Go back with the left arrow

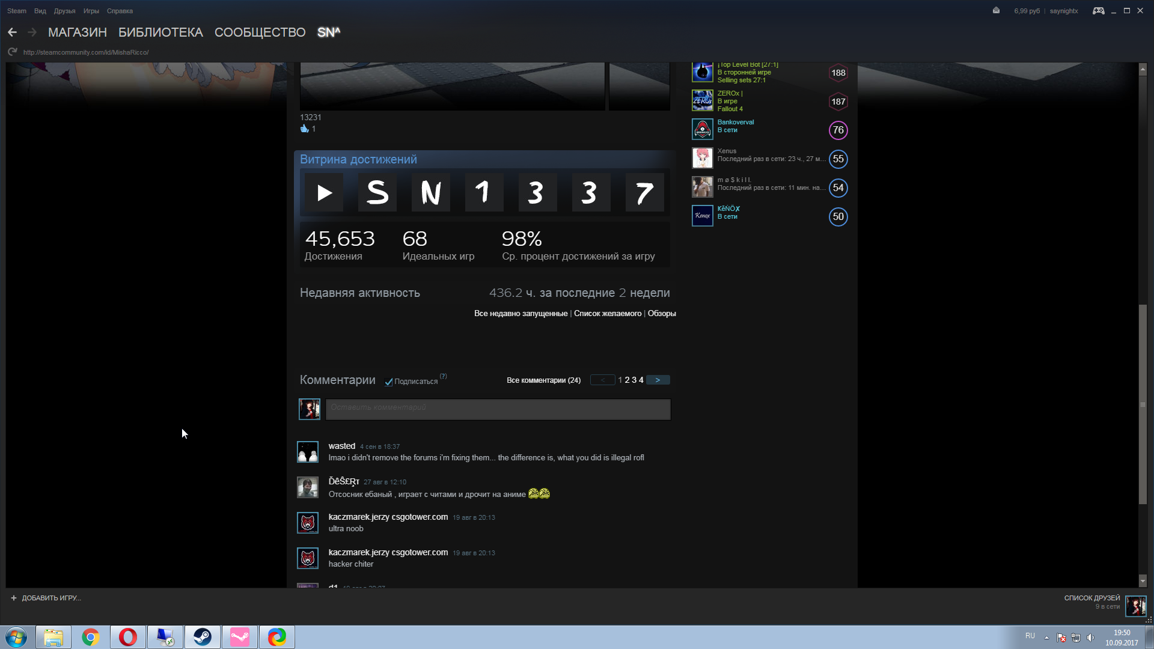click(12, 32)
